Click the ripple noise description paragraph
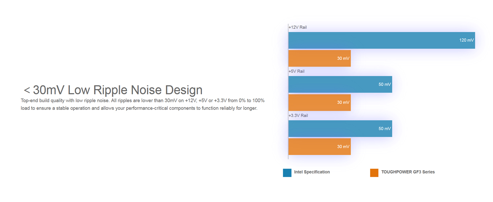Screen dimensions: 493x202 (x=142, y=104)
